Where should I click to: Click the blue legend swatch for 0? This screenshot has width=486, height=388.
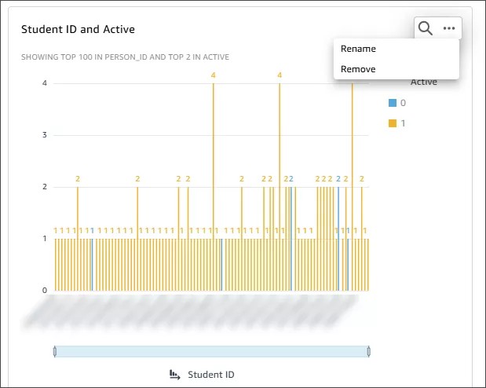(393, 103)
